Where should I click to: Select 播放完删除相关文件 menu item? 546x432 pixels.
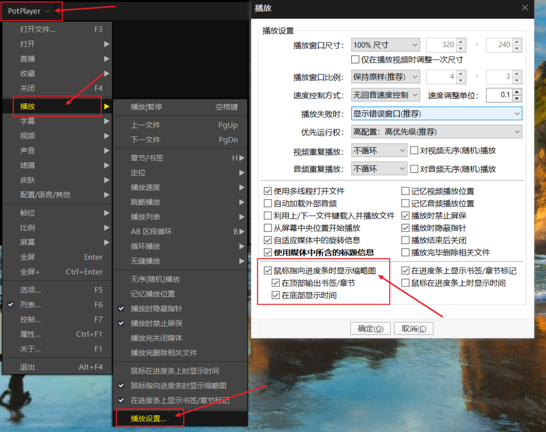click(180, 353)
